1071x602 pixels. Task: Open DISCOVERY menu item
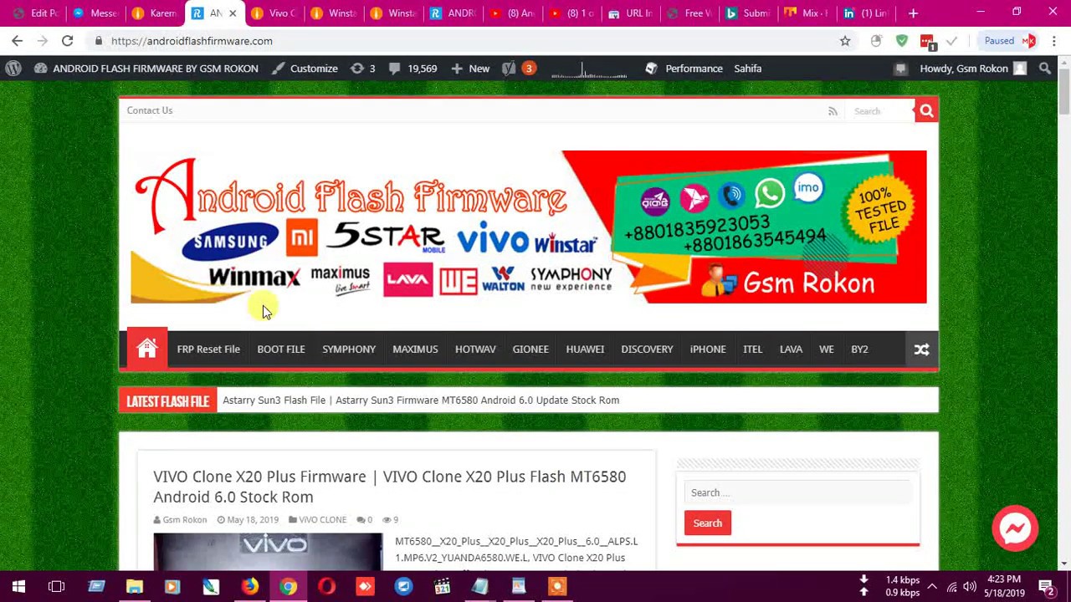coord(647,349)
